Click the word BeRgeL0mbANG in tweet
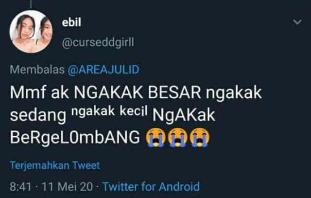 pos(75,138)
